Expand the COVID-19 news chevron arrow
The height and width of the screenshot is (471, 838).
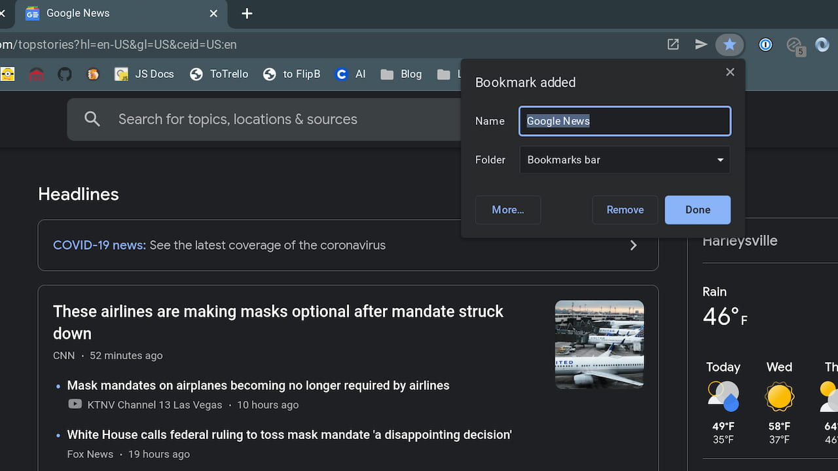click(x=633, y=245)
